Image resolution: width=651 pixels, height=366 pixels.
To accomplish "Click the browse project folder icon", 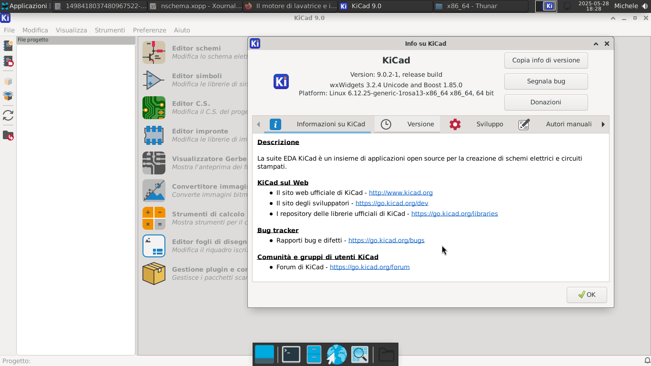I will [8, 136].
